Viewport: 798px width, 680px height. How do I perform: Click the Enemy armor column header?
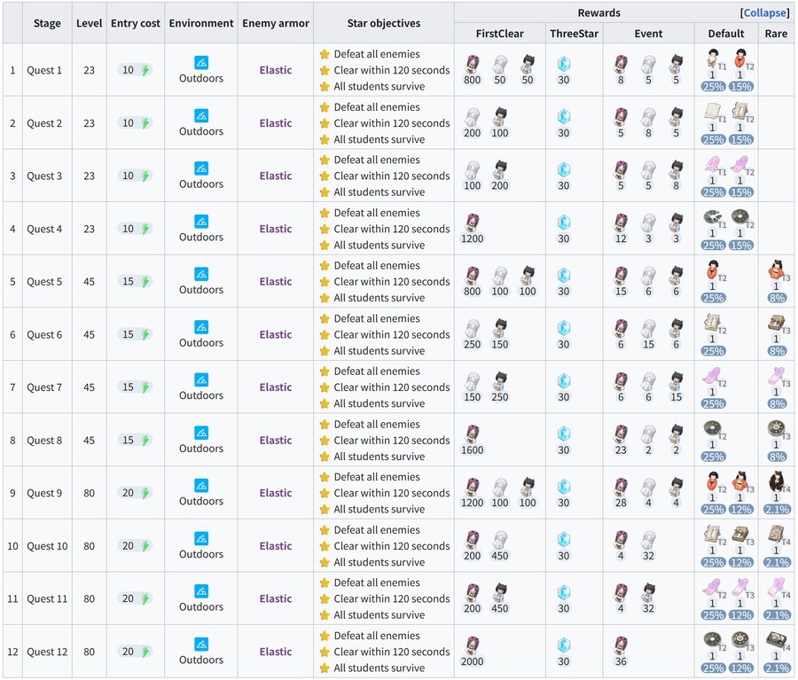pyautogui.click(x=275, y=23)
